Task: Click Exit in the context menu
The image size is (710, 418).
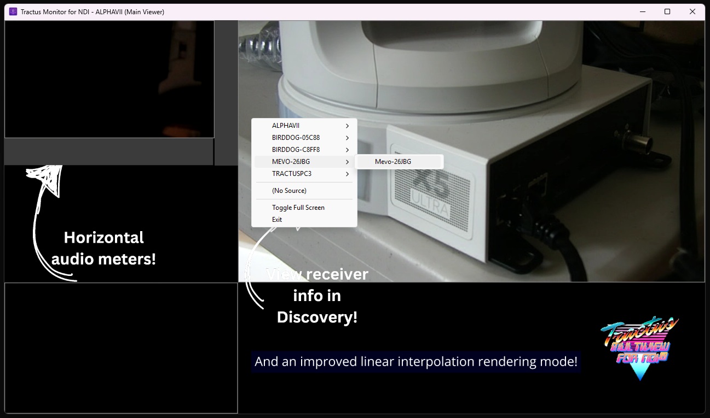Action: click(x=277, y=220)
